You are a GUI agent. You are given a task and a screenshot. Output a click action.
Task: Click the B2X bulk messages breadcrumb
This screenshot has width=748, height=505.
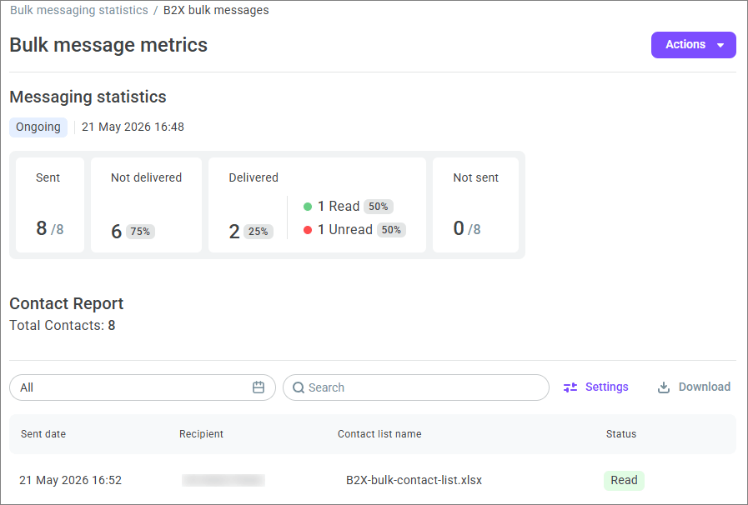[216, 10]
